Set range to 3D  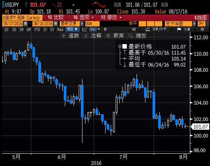pyautogui.click(x=14, y=30)
